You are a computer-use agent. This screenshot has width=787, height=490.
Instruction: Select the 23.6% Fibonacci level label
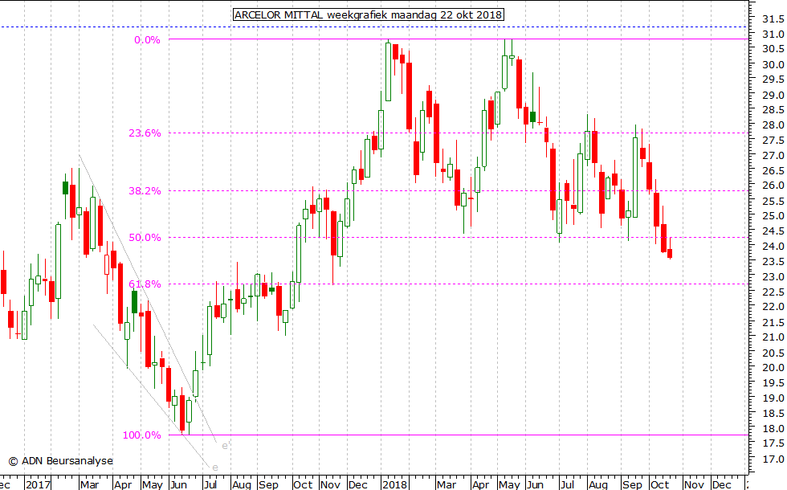[145, 133]
